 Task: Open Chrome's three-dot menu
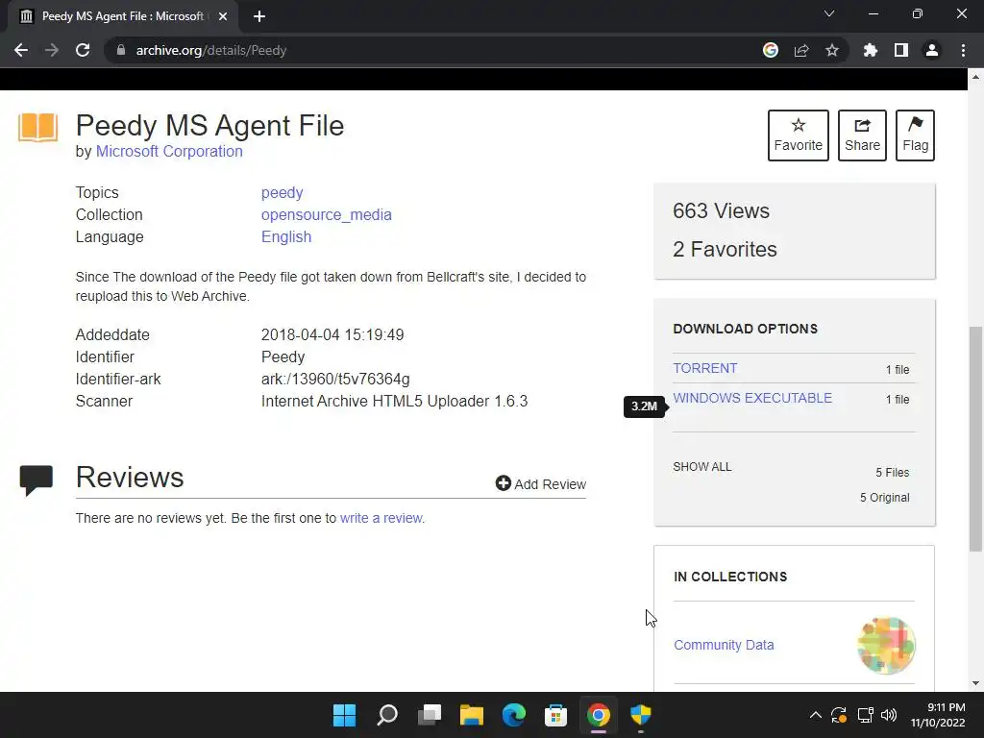[963, 50]
